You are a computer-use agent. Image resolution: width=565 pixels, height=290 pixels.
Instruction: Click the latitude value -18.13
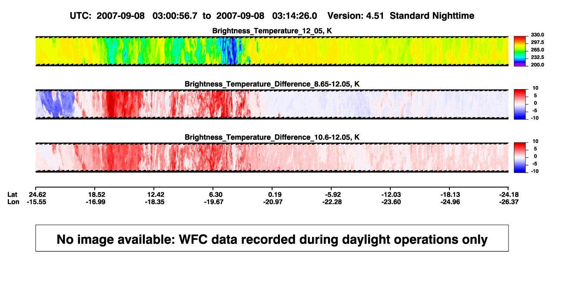(450, 194)
